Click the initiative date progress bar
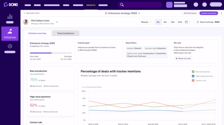Viewport: 224px width, 125px height. [x=51, y=53]
